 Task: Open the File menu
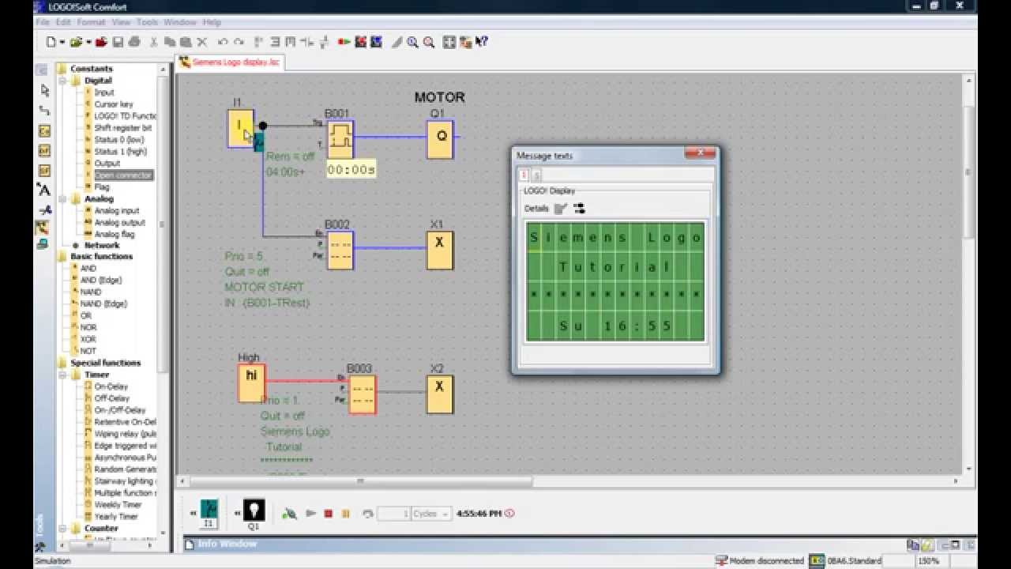coord(42,22)
